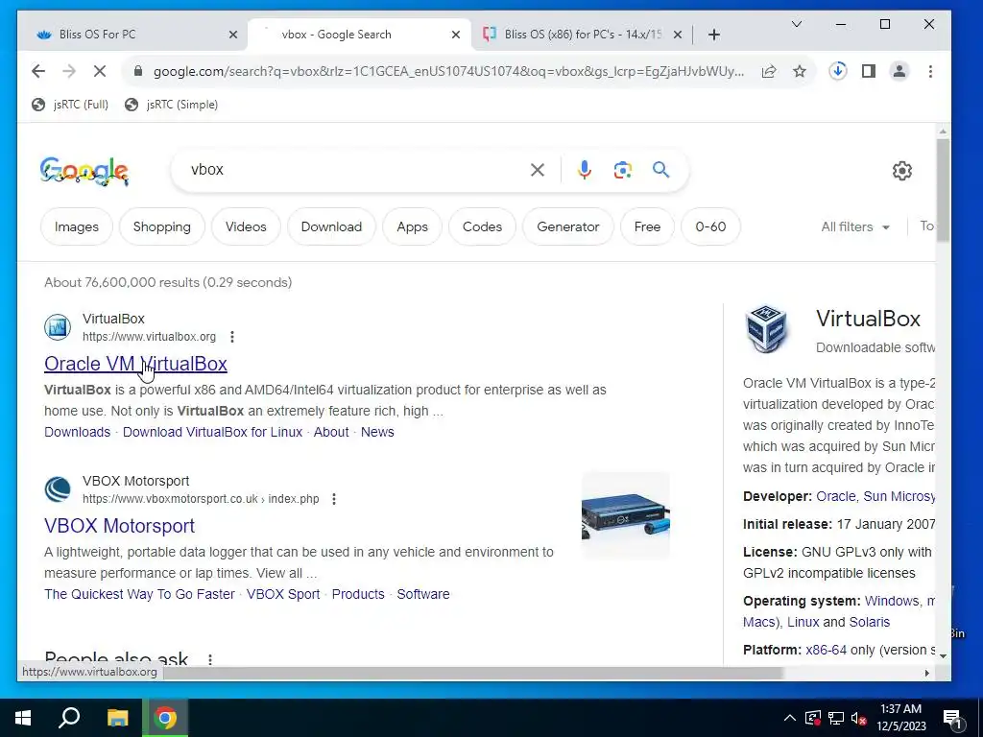Open the VirtualBox About sitelink
Viewport: 983px width, 737px height.
click(331, 433)
